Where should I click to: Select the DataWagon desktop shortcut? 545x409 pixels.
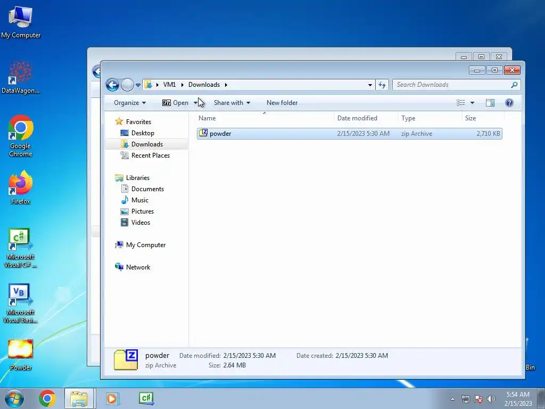[21, 77]
